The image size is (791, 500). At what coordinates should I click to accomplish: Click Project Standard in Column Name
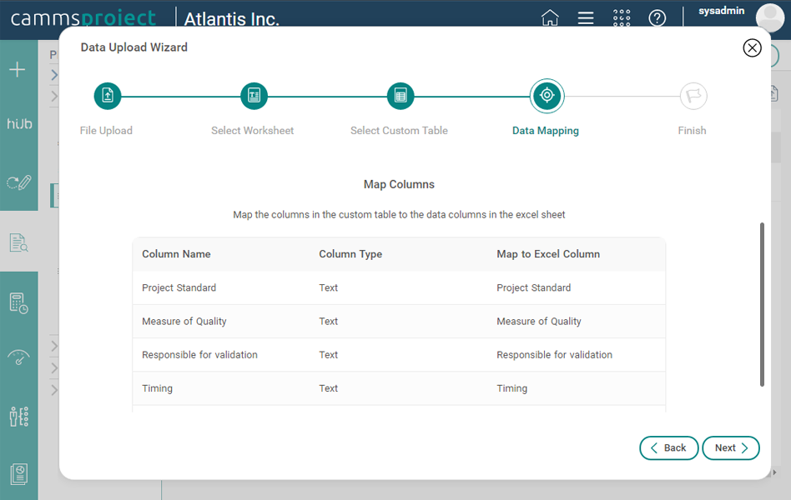tap(179, 287)
